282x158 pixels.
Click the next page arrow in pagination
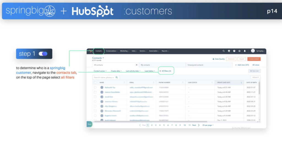click(x=199, y=125)
